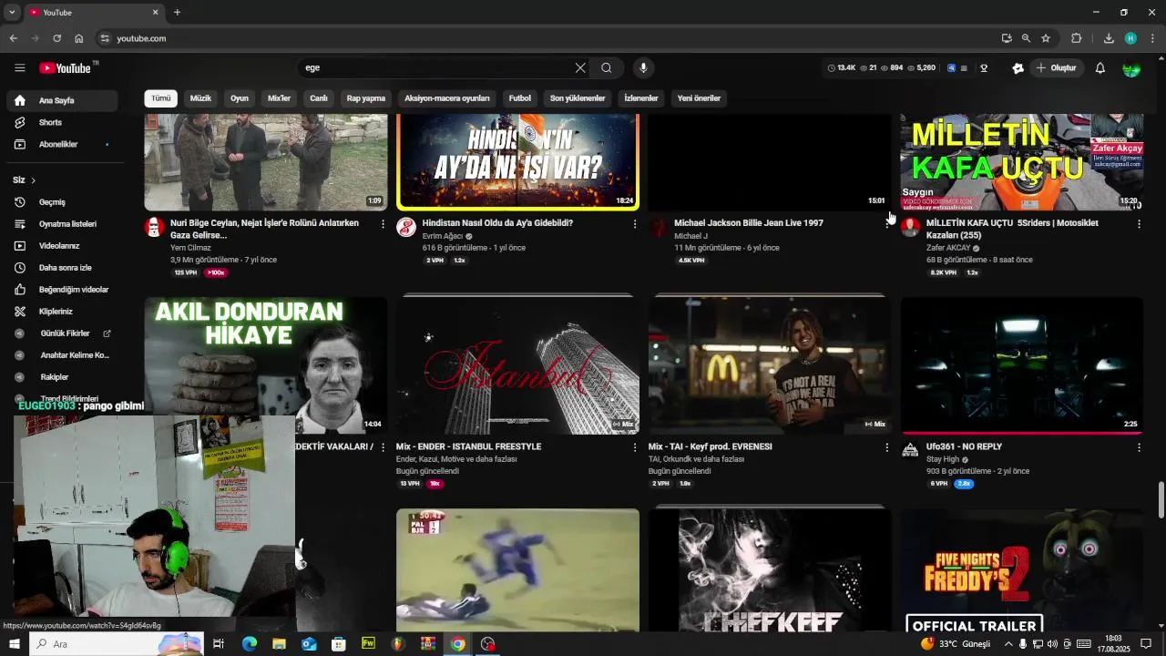
Task: Select the Futbol filter chip
Action: pyautogui.click(x=520, y=98)
